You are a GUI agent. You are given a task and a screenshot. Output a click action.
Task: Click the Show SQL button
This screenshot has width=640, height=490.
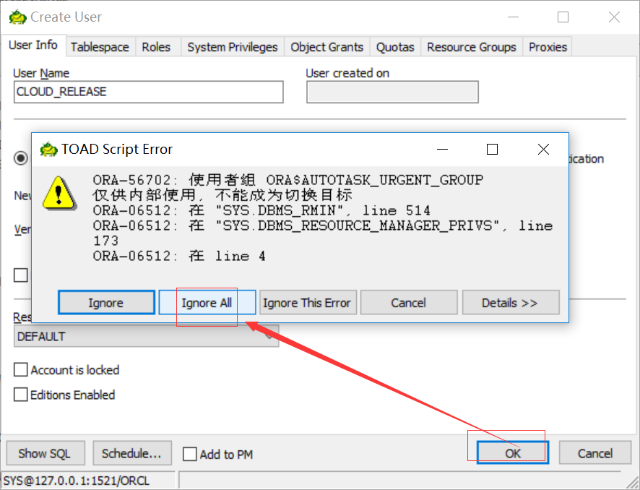(45, 453)
